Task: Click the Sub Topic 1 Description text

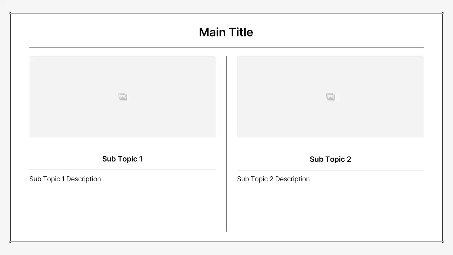Action: 65,179
